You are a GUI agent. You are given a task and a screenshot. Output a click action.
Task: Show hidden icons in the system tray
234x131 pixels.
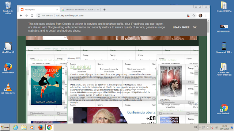[x=200, y=127]
